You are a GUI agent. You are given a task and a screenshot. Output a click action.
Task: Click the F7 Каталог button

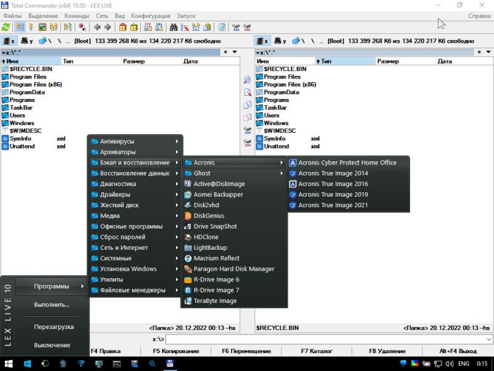tap(317, 351)
